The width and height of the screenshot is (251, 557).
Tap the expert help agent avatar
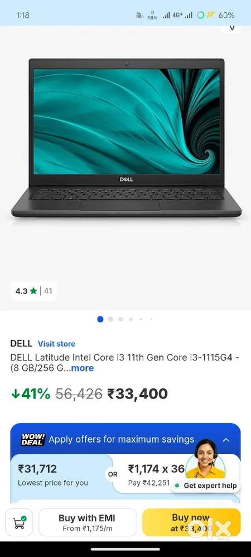(206, 459)
